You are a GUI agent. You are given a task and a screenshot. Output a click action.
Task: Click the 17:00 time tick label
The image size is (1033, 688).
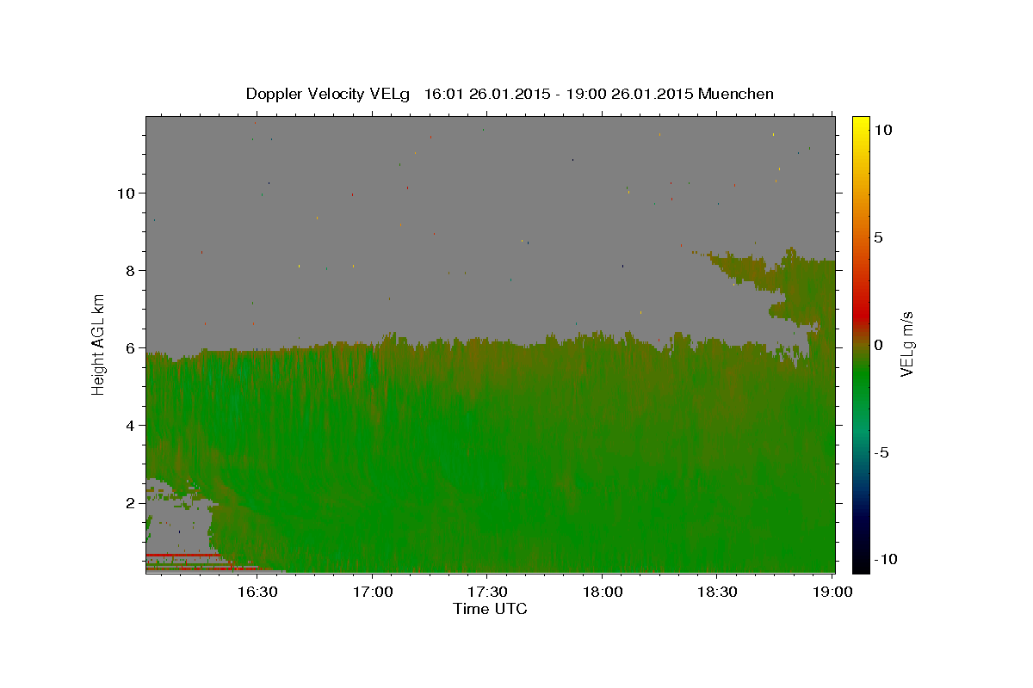pyautogui.click(x=372, y=593)
